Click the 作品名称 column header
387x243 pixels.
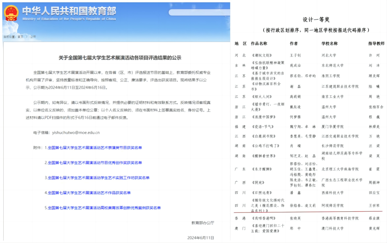point(259,43)
